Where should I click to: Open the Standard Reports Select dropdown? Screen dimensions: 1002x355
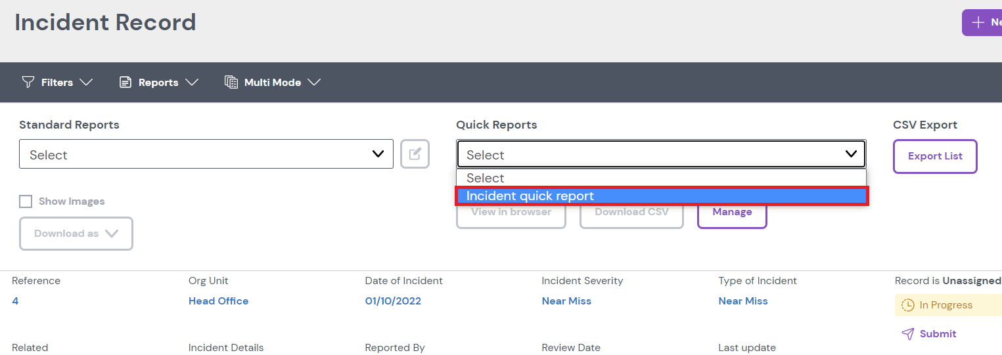pyautogui.click(x=206, y=154)
